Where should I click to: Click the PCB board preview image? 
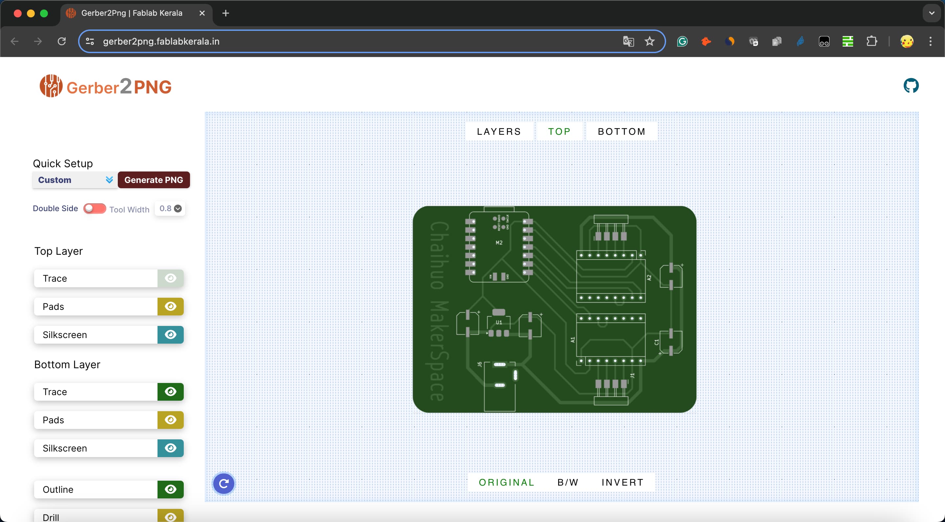(555, 310)
